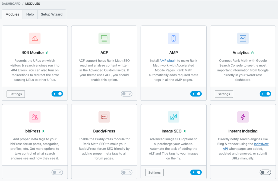
Task: Click the Image SEO module title
Action: (x=172, y=131)
